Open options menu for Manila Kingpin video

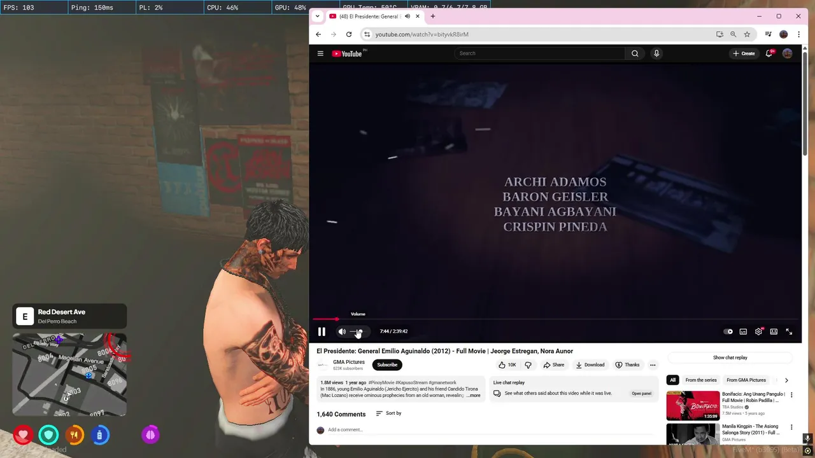tap(791, 427)
